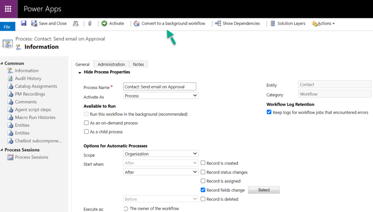This screenshot has width=373, height=212.
Task: Uncheck Record fields change checkbox
Action: pyautogui.click(x=203, y=190)
